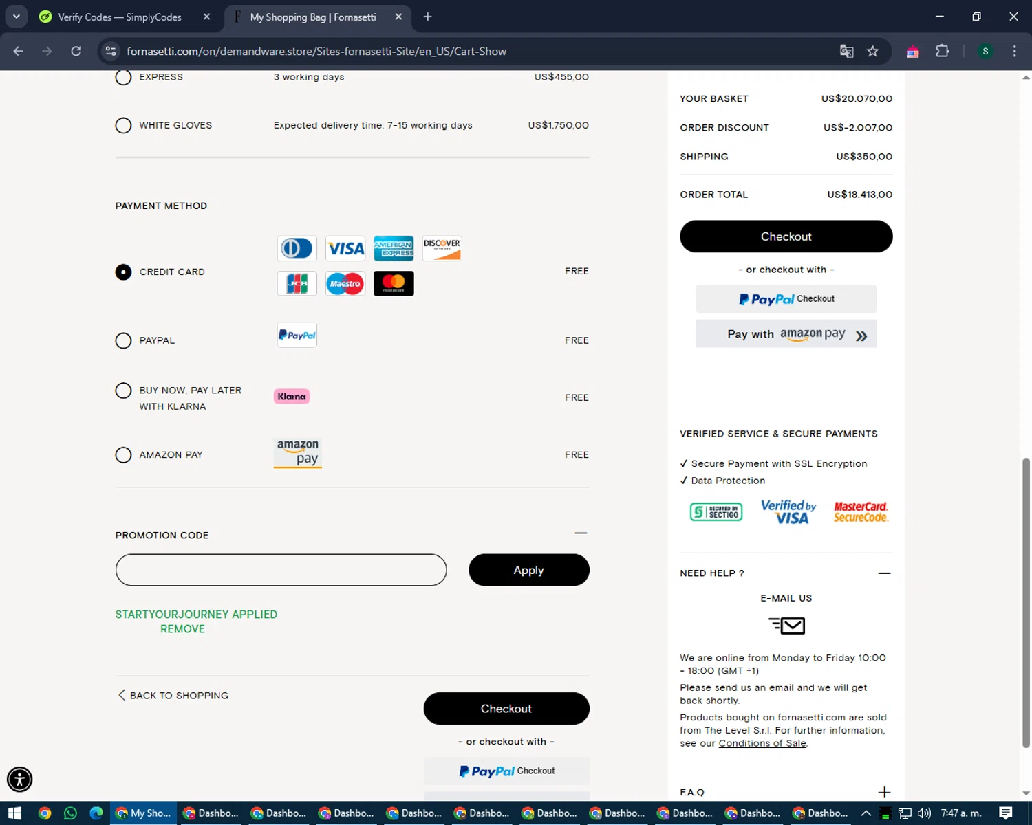Collapse the Need Help section

pyautogui.click(x=884, y=573)
